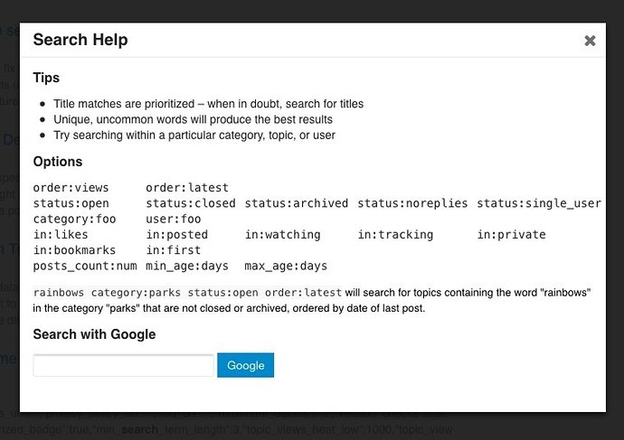
Task: Click the in:watching option text
Action: coord(282,234)
